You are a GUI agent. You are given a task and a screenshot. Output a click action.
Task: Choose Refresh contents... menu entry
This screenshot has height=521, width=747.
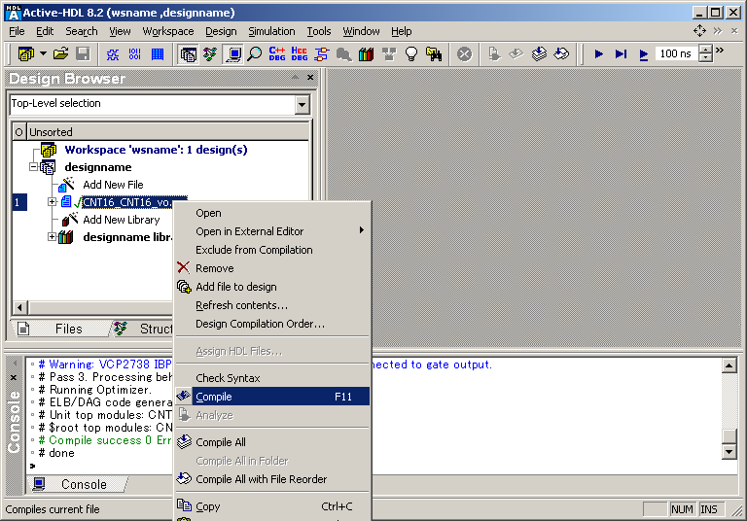[272, 305]
